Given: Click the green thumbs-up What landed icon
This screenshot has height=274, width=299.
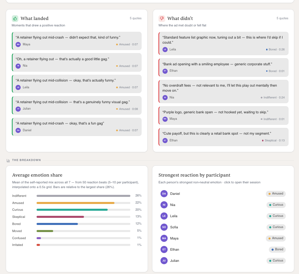Looking at the screenshot, I should pos(15,19).
